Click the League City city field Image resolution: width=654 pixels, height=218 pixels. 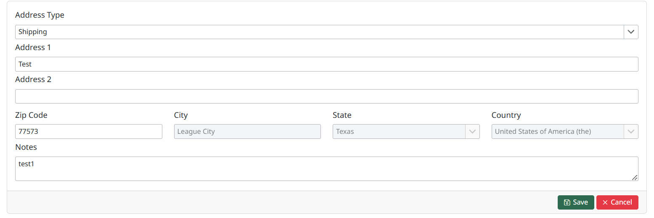(247, 132)
